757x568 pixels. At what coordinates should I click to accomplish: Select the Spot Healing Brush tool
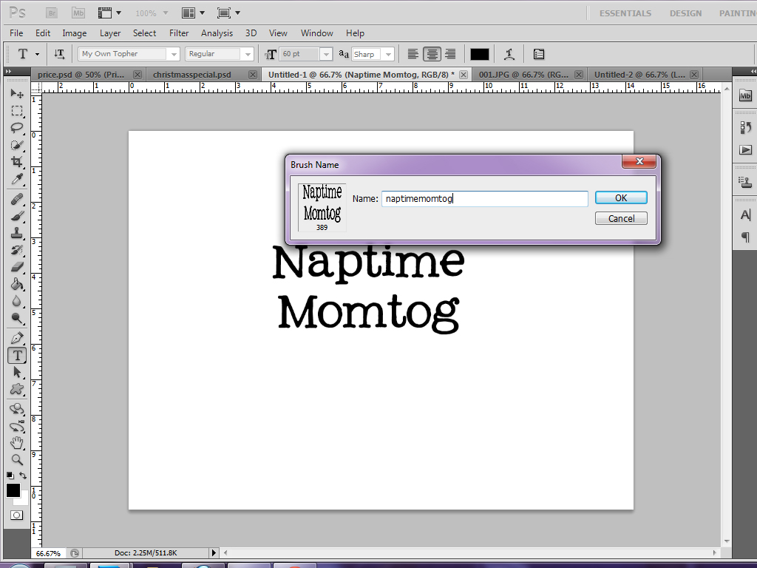point(17,199)
